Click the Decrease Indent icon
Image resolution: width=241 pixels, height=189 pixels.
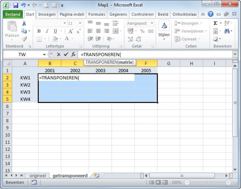(x=90, y=39)
